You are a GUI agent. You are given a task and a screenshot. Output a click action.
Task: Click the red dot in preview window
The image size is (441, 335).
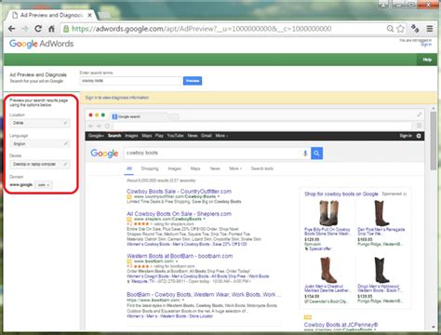pyautogui.click(x=90, y=115)
